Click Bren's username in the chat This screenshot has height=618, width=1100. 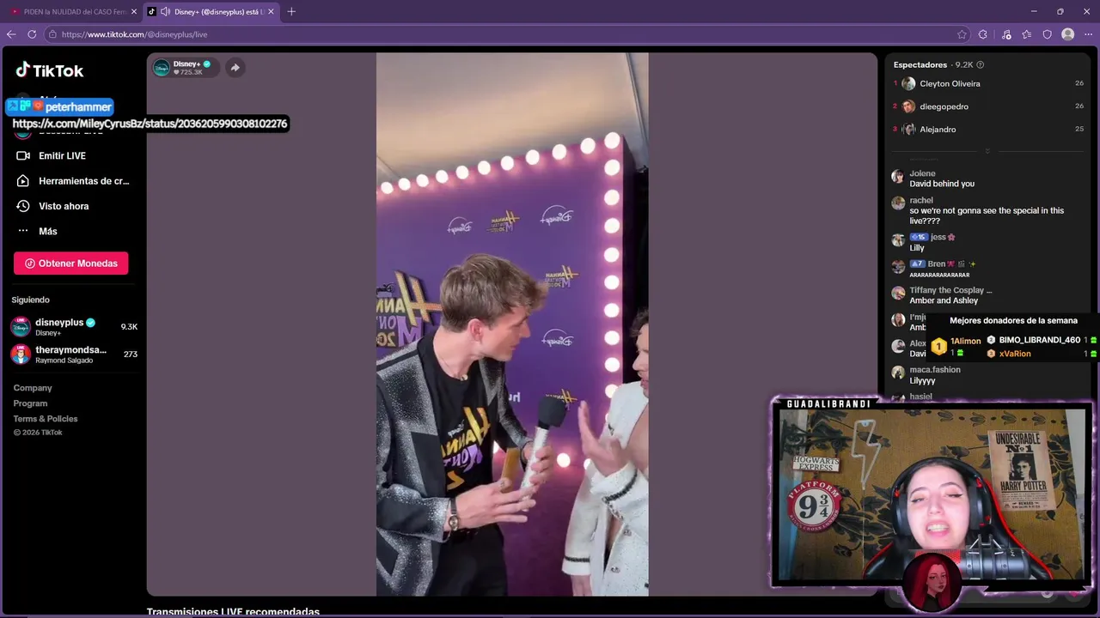(x=937, y=264)
